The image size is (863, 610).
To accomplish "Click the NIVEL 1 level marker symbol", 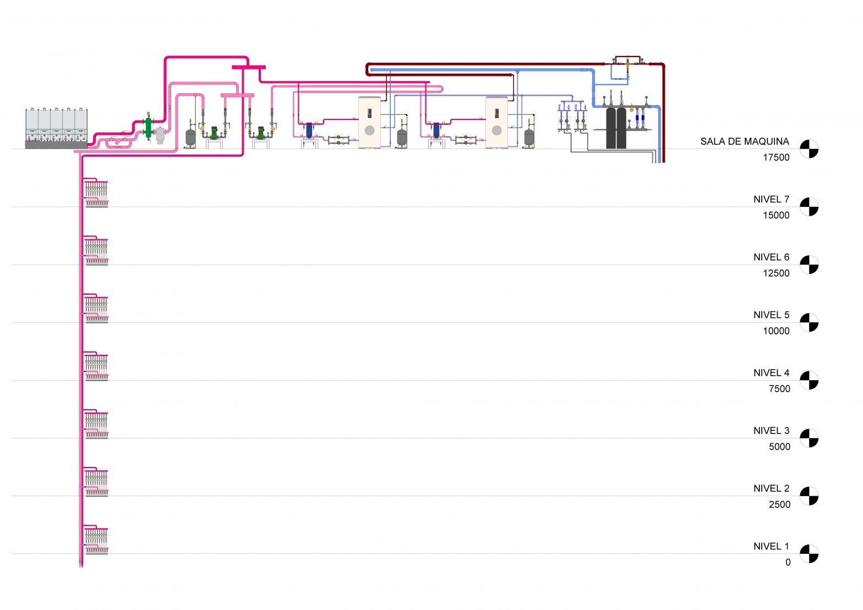I will click(809, 553).
